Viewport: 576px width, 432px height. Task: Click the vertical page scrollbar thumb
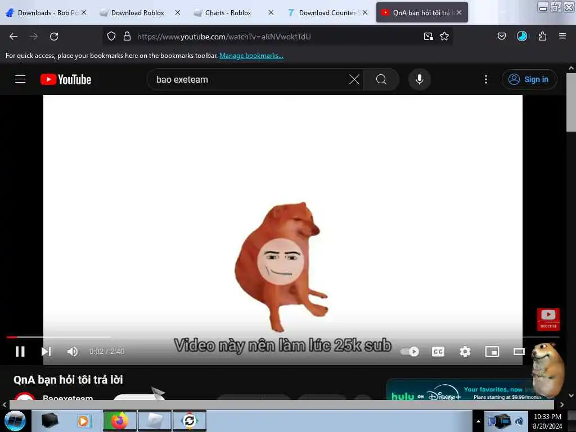click(571, 102)
